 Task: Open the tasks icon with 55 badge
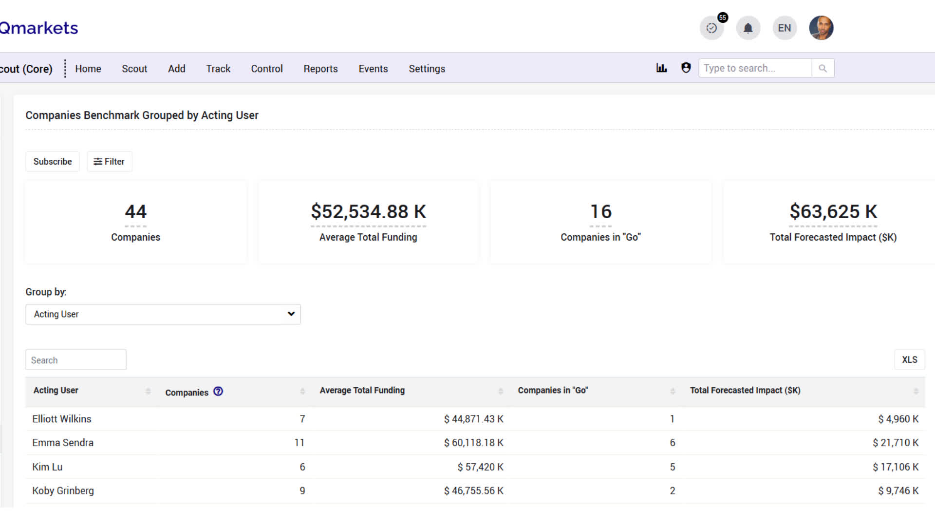click(x=711, y=28)
